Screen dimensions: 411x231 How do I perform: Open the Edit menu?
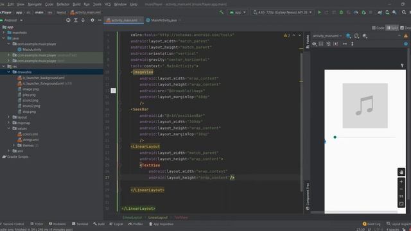[x=10, y=4]
